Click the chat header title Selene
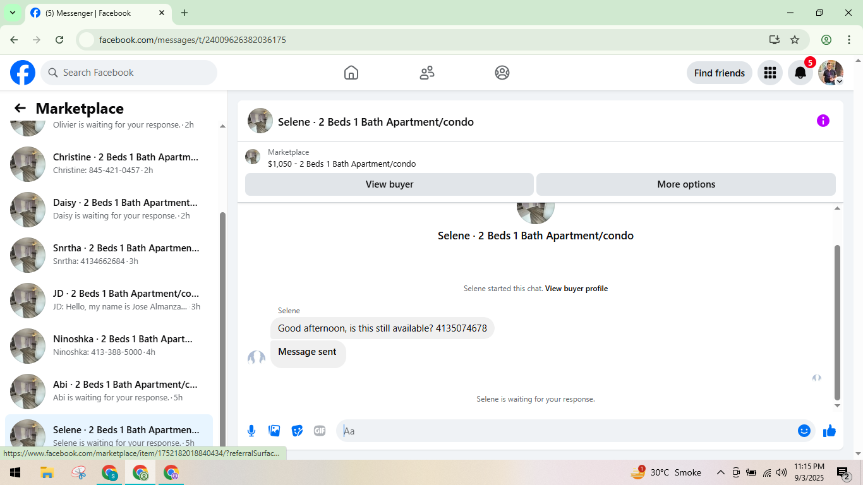This screenshot has height=485, width=863. pyautogui.click(x=376, y=122)
